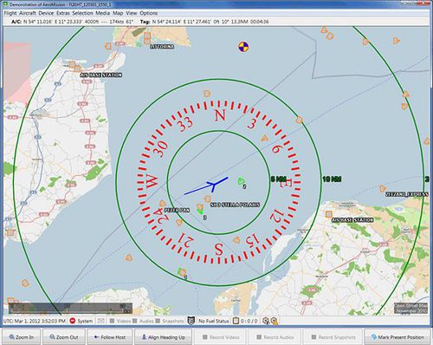Click the gear icon right of 0:0/0

tap(266, 321)
